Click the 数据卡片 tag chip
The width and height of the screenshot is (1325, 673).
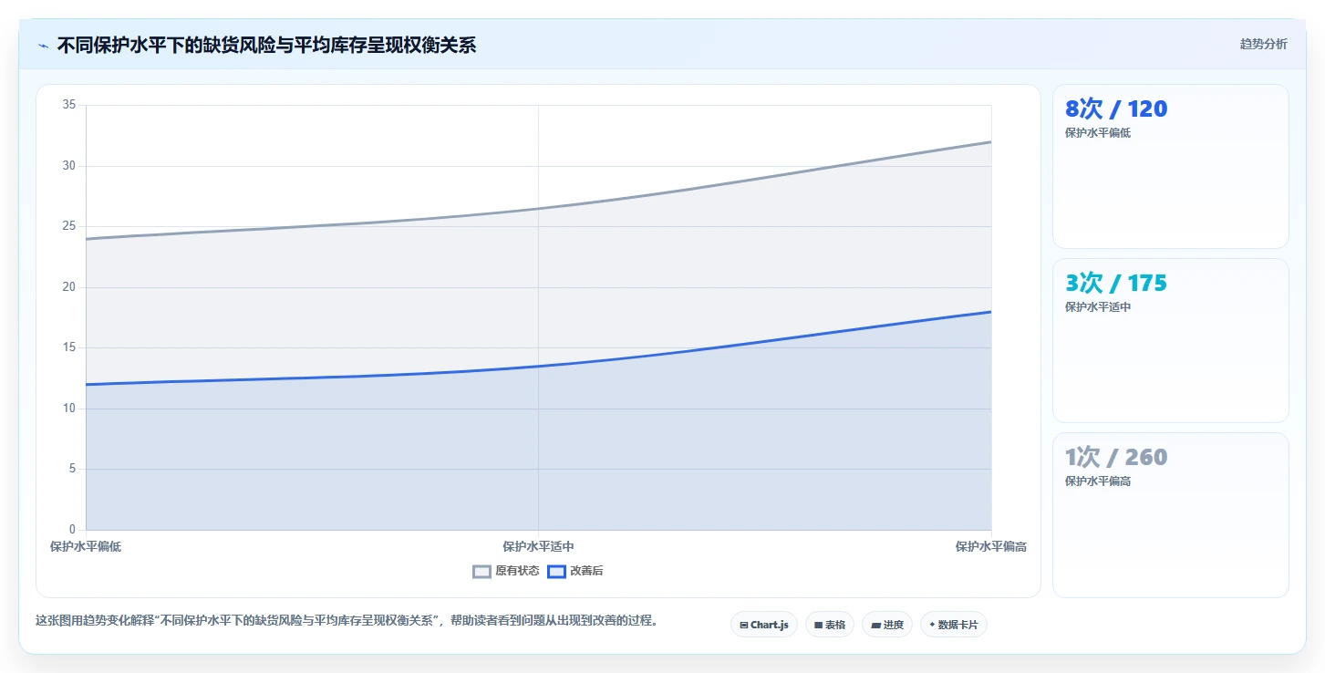coord(954,625)
